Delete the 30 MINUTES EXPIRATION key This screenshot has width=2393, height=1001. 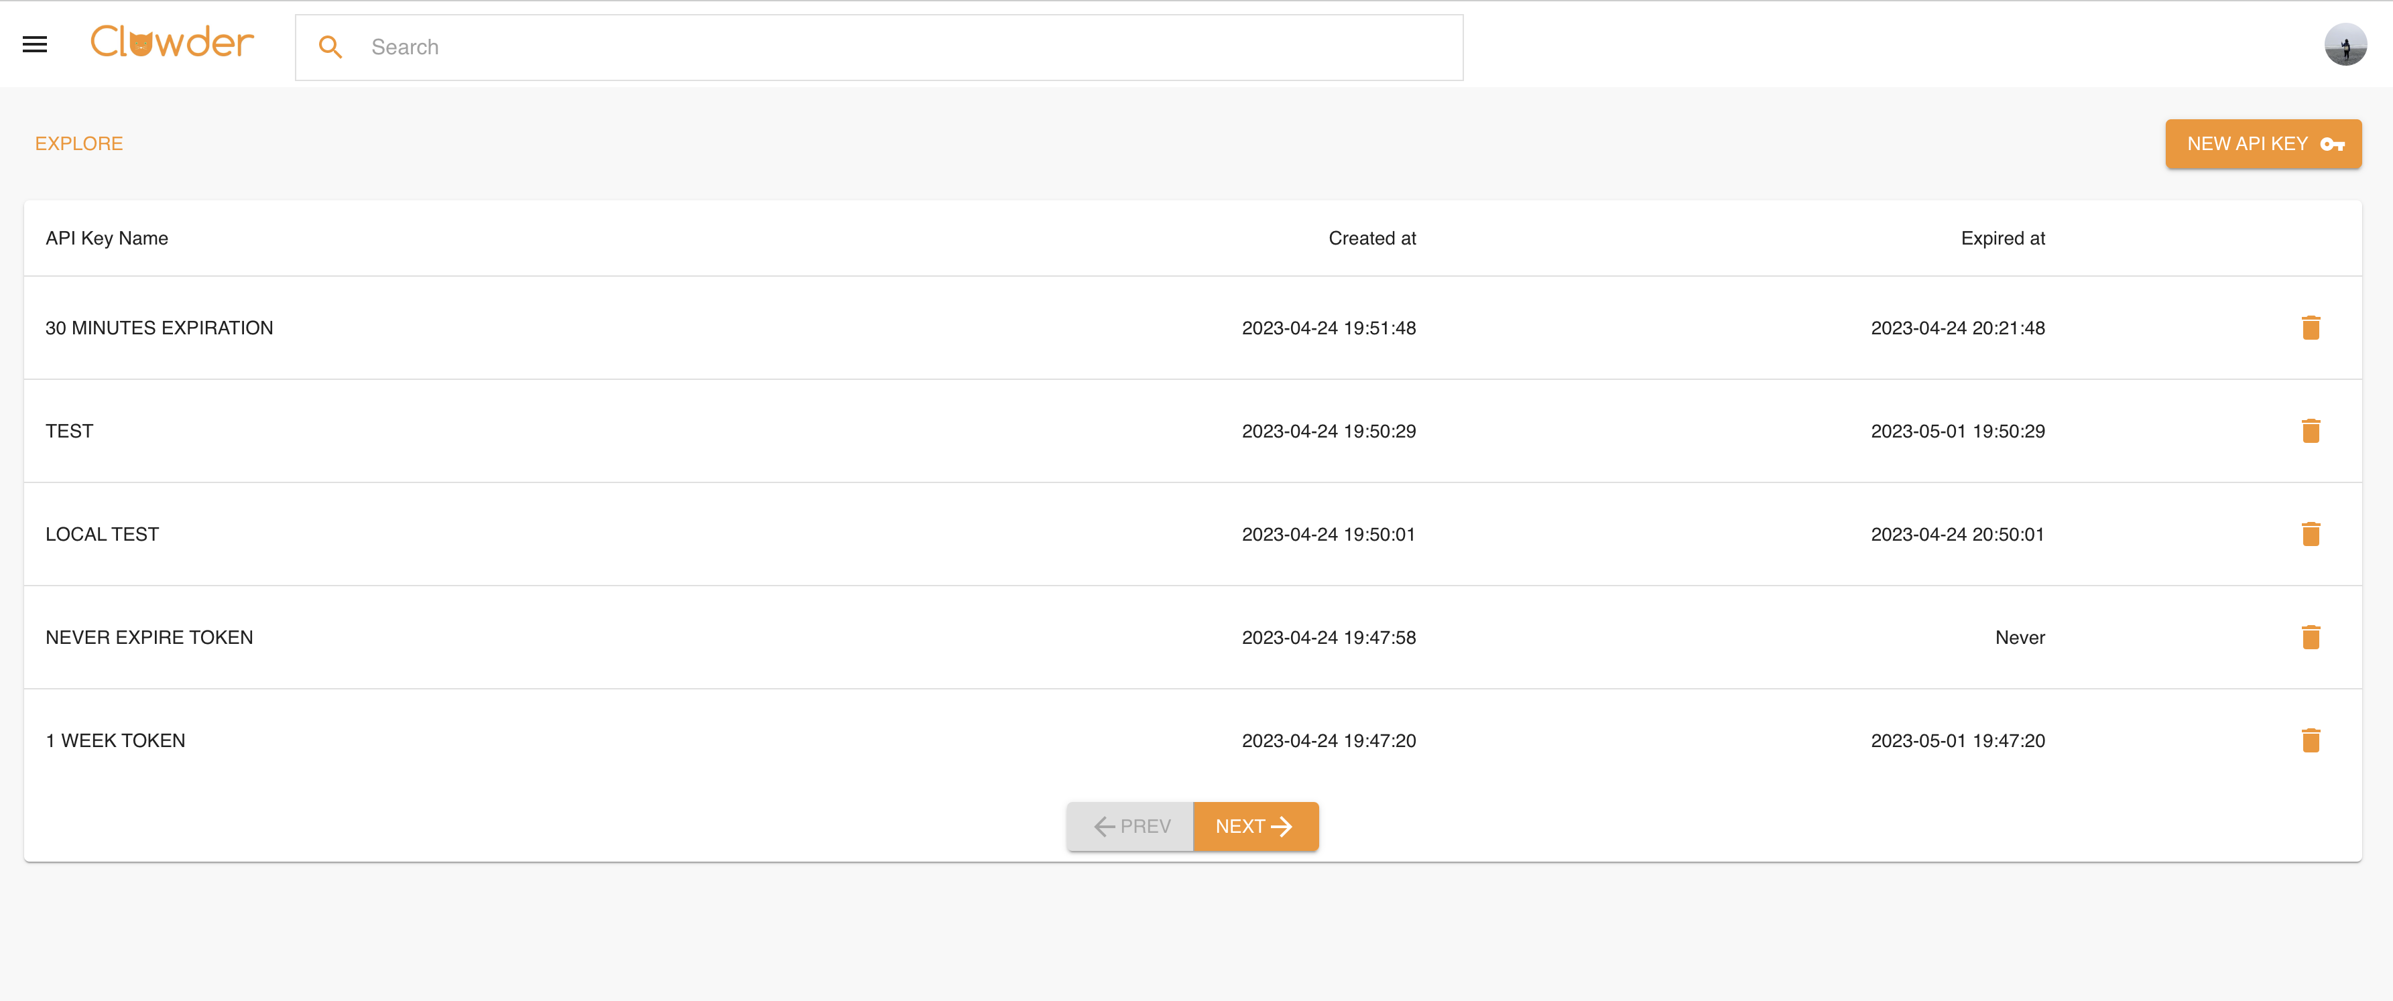(x=2311, y=328)
